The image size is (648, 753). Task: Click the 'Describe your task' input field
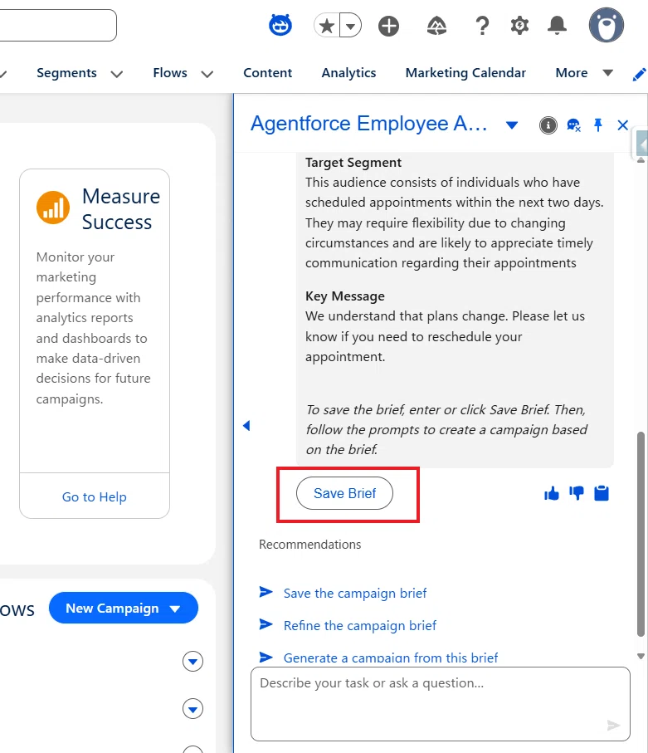point(441,703)
